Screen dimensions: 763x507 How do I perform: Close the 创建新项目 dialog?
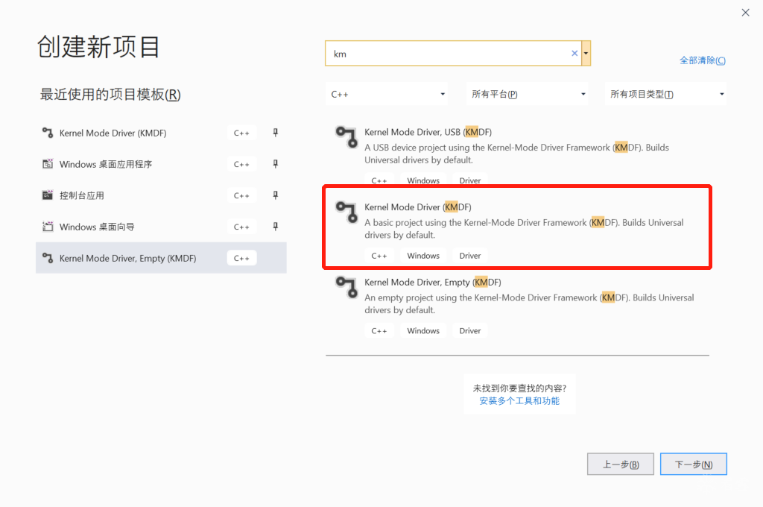click(745, 13)
